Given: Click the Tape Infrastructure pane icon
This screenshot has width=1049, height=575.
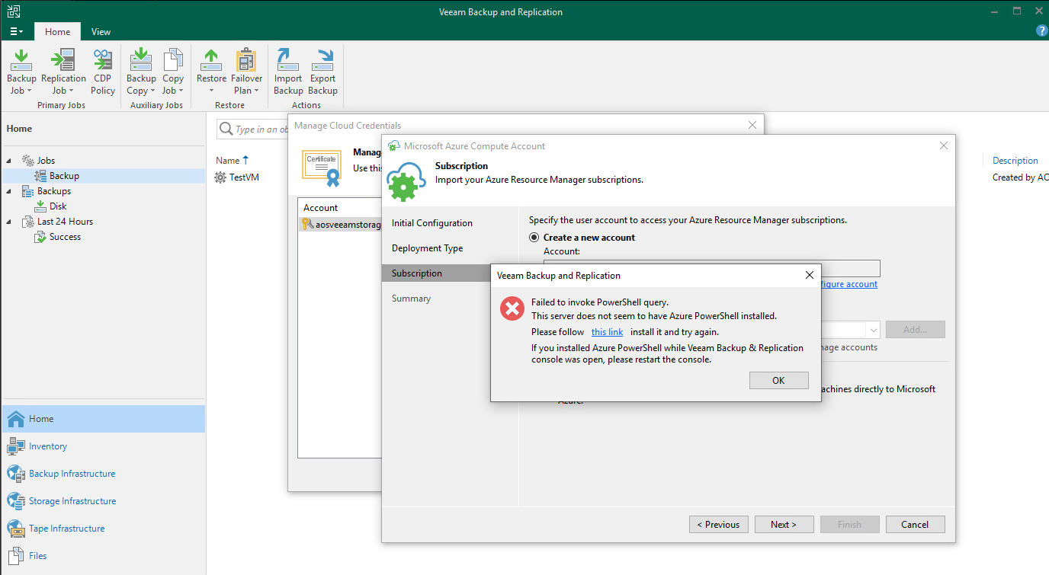Looking at the screenshot, I should click(16, 529).
